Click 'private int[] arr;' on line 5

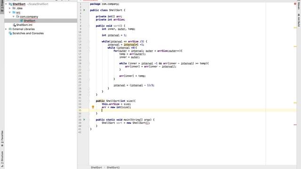(109, 16)
